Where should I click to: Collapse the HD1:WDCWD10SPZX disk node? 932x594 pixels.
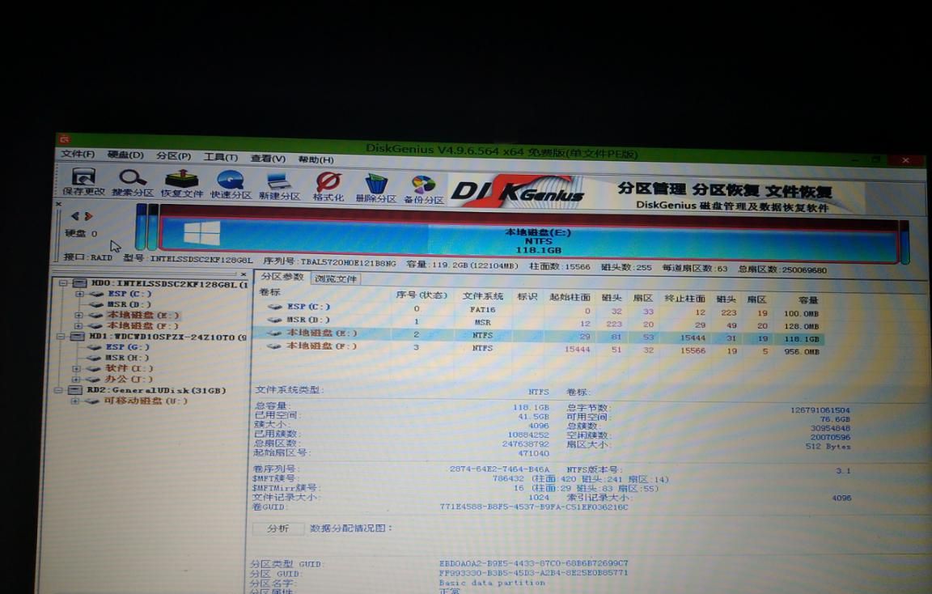(61, 335)
